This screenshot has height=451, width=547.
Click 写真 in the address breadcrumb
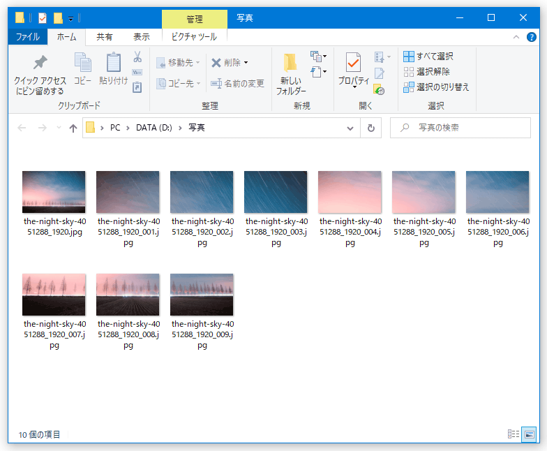coord(197,128)
